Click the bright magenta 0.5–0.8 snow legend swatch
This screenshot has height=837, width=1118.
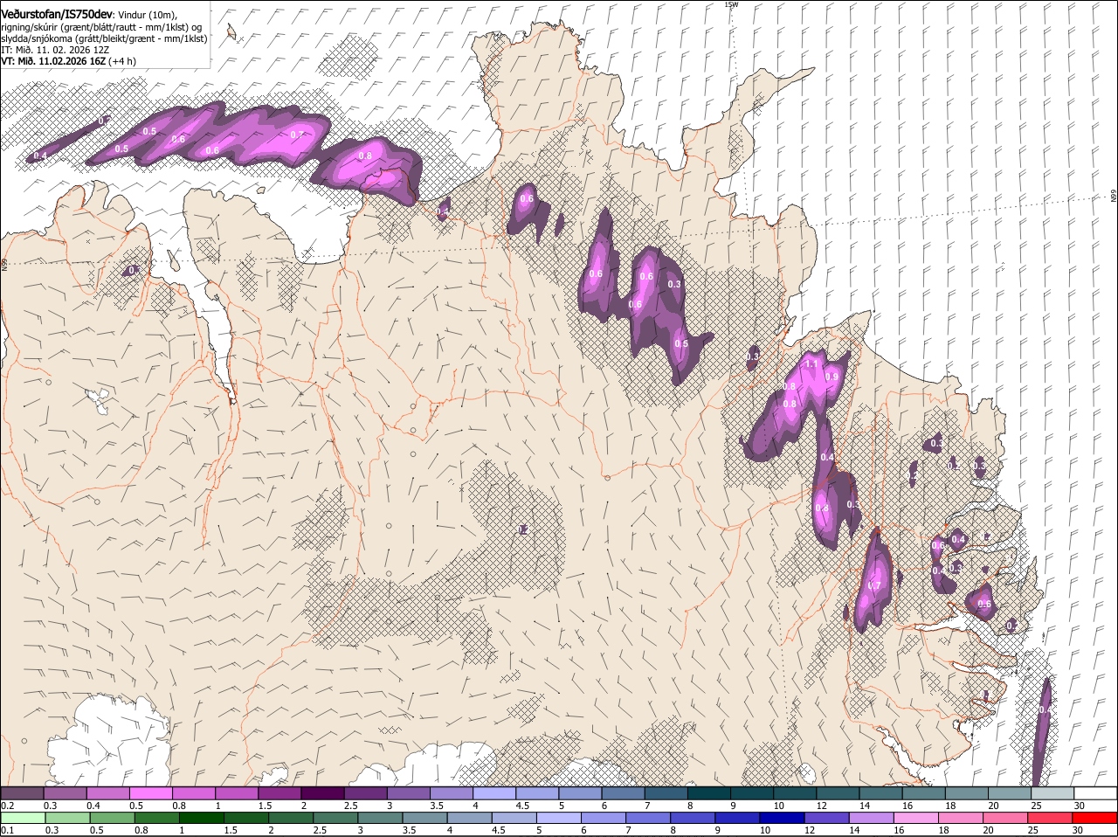[x=150, y=793]
